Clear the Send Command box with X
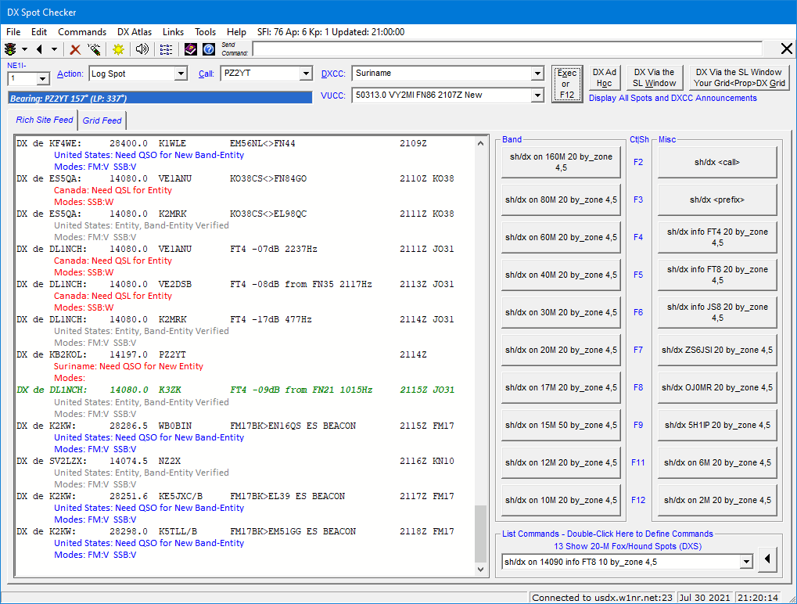 pyautogui.click(x=786, y=49)
